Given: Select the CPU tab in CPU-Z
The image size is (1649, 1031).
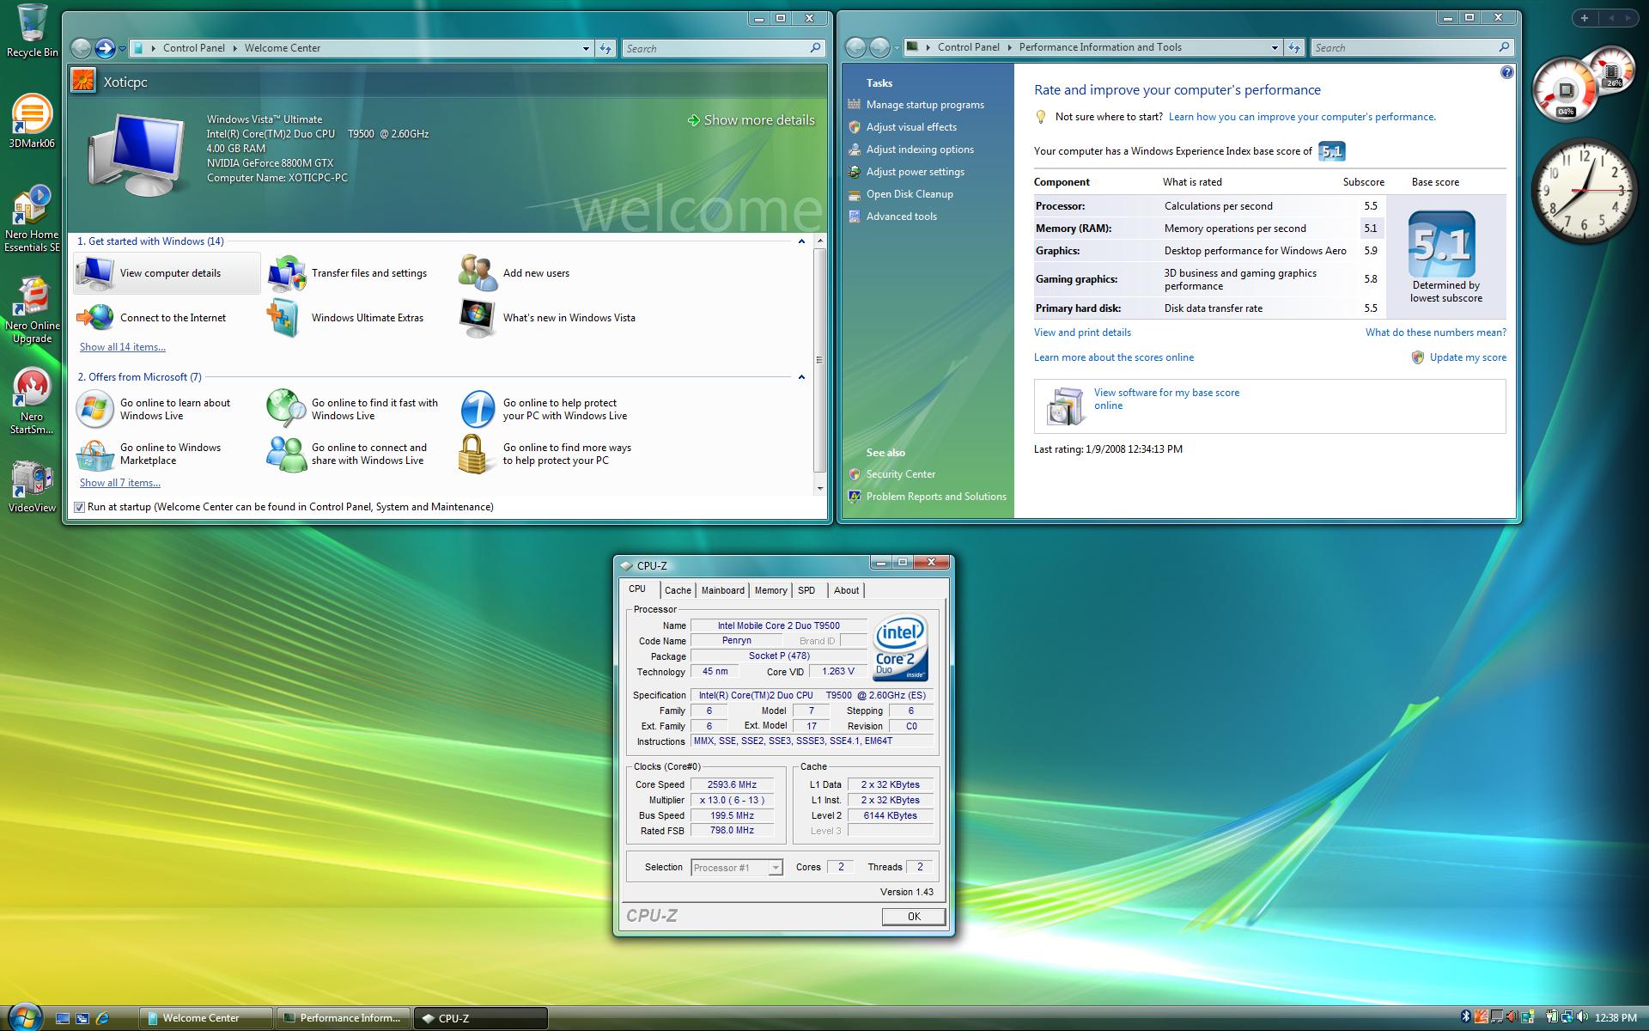Looking at the screenshot, I should [x=637, y=589].
